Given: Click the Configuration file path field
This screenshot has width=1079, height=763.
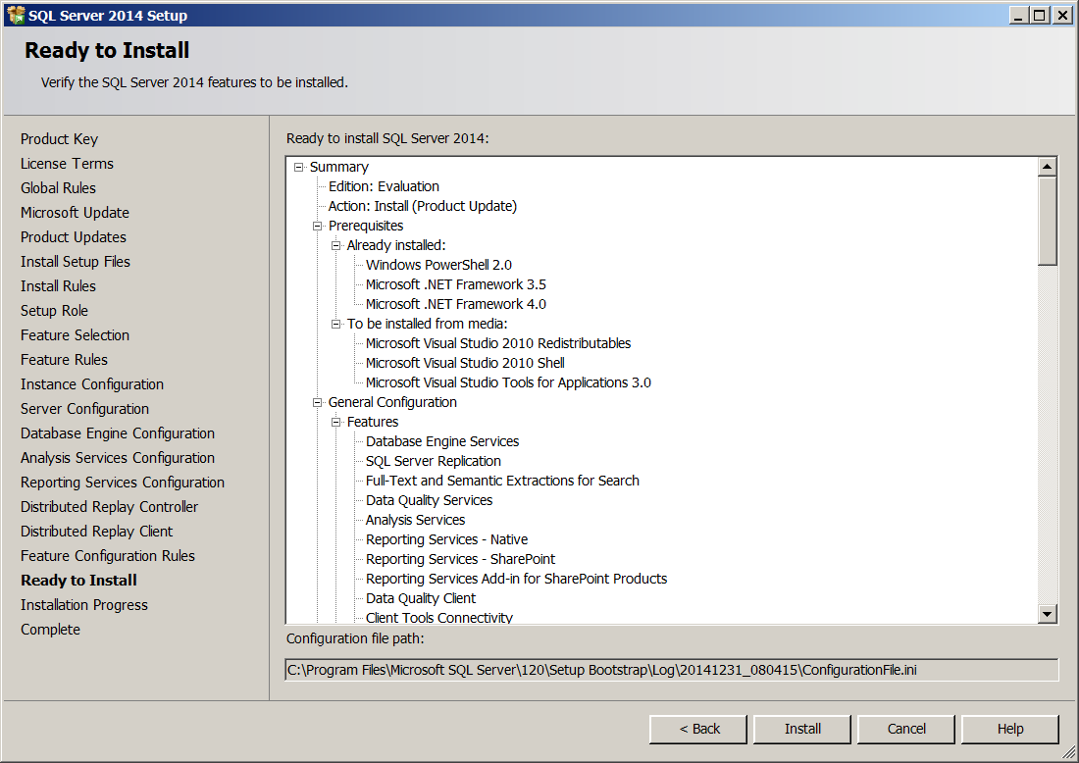Looking at the screenshot, I should [672, 670].
